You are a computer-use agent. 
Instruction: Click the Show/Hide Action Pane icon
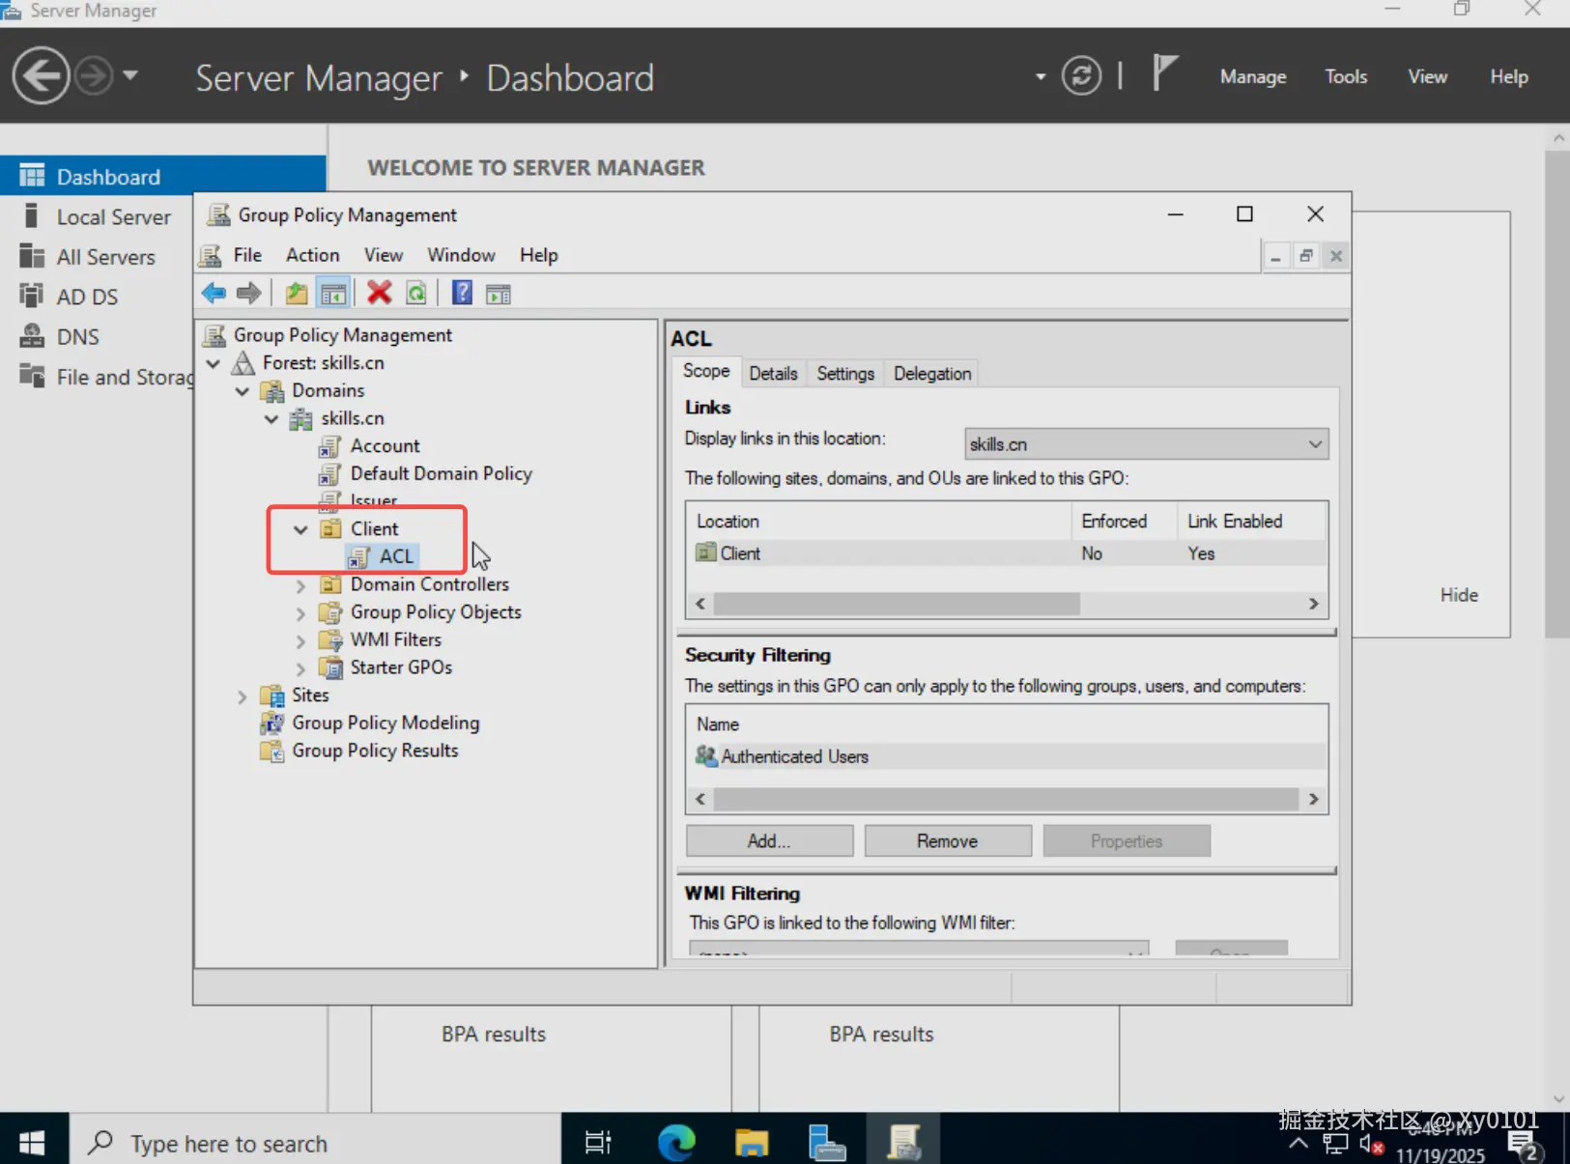[499, 293]
